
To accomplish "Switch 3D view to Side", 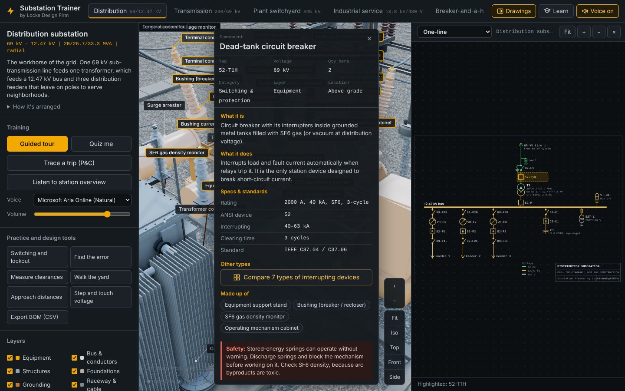I will [395, 377].
